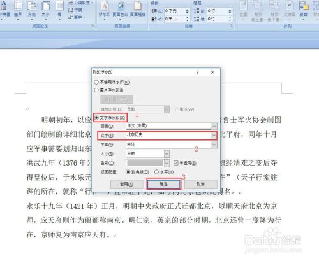Image resolution: width=319 pixels, height=261 pixels.
Task: Click the Bring to Front (移到最上層) icon
Action: (258, 11)
